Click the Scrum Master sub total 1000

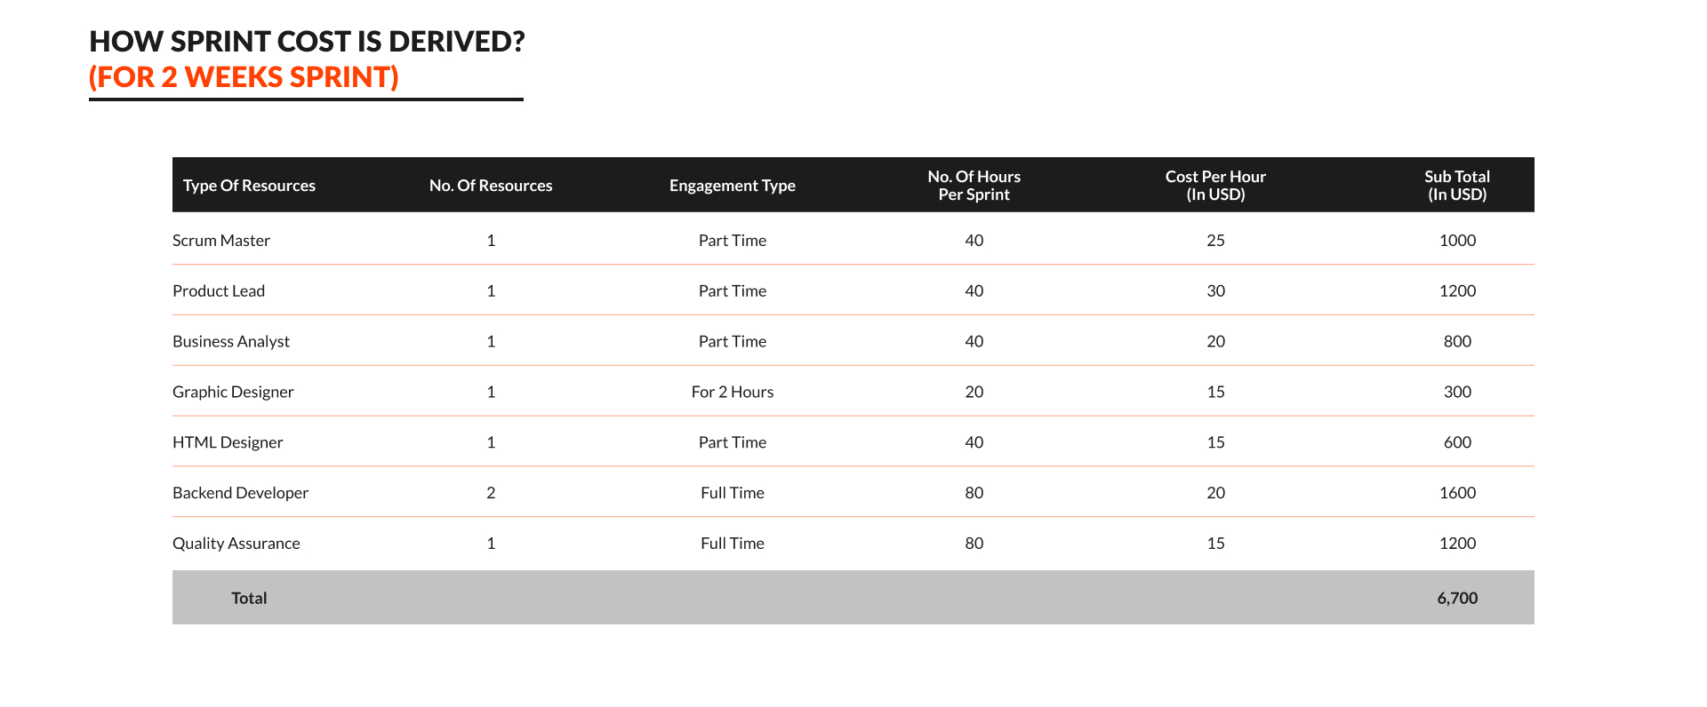pyautogui.click(x=1457, y=241)
